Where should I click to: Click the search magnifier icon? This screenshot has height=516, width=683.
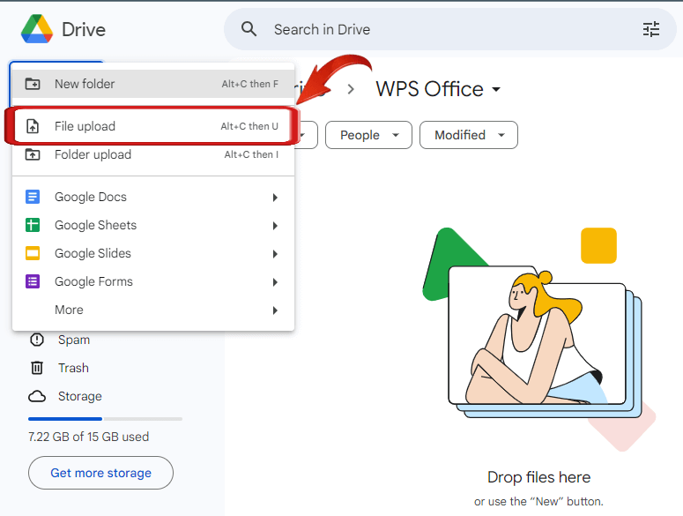(249, 29)
